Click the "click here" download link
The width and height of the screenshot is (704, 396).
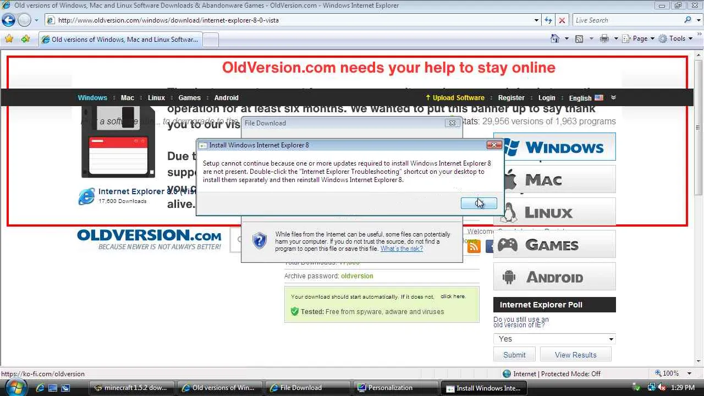point(453,296)
